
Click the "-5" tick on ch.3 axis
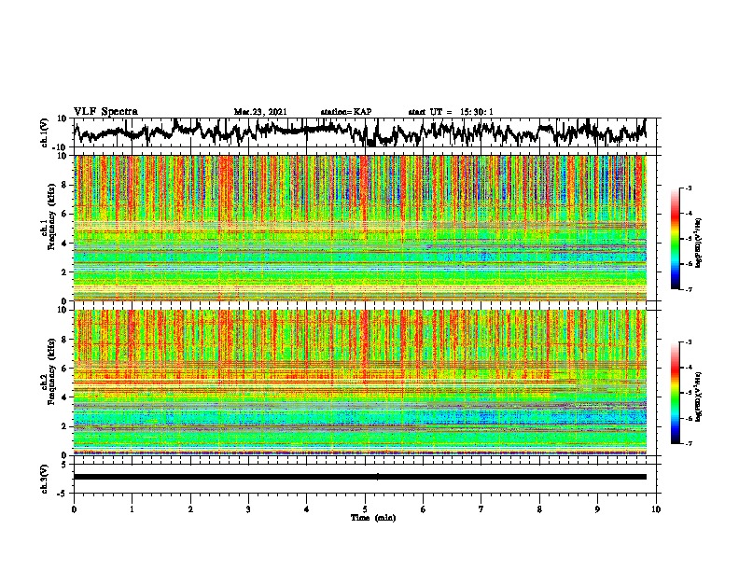63,494
